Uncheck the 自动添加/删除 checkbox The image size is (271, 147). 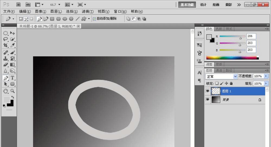coord(94,19)
